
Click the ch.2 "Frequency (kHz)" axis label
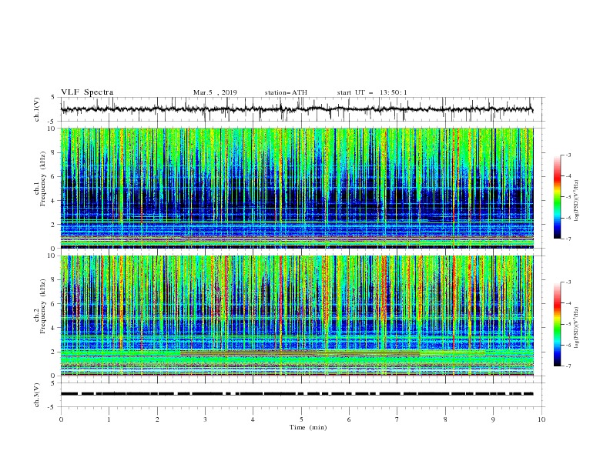click(43, 306)
